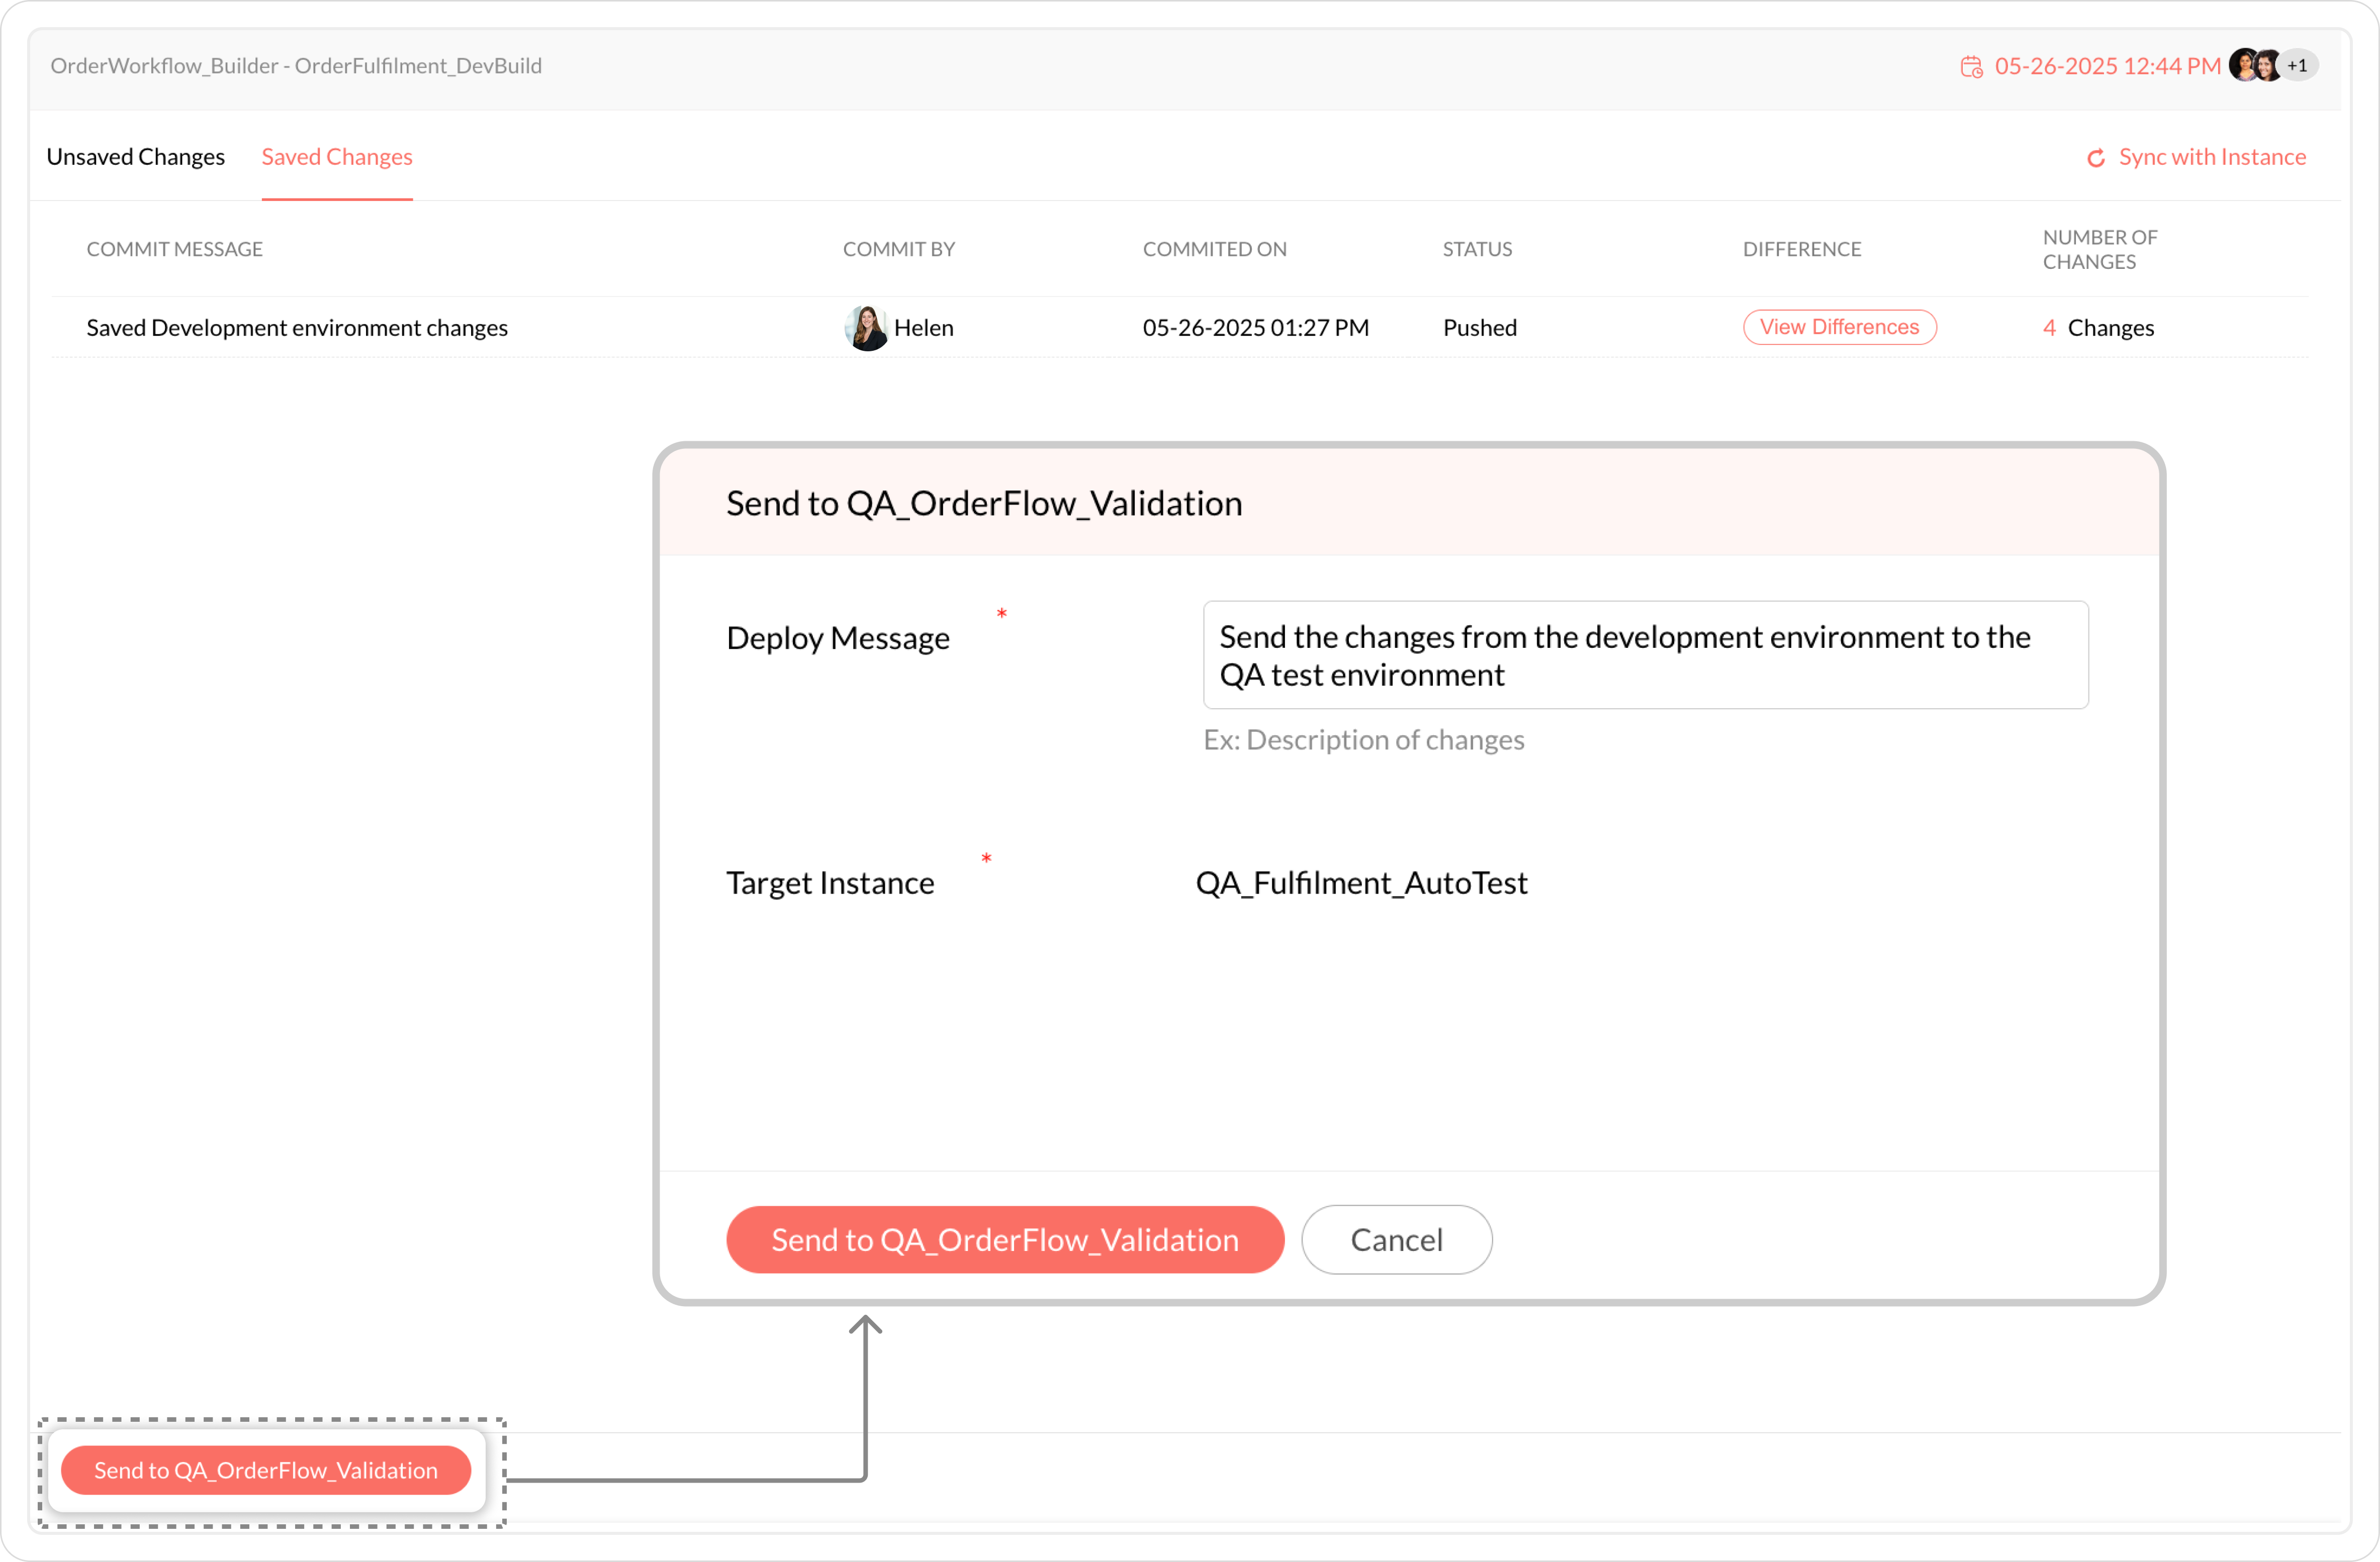Image resolution: width=2380 pixels, height=1562 pixels.
Task: Focus the Deploy Message text field
Action: (1645, 655)
